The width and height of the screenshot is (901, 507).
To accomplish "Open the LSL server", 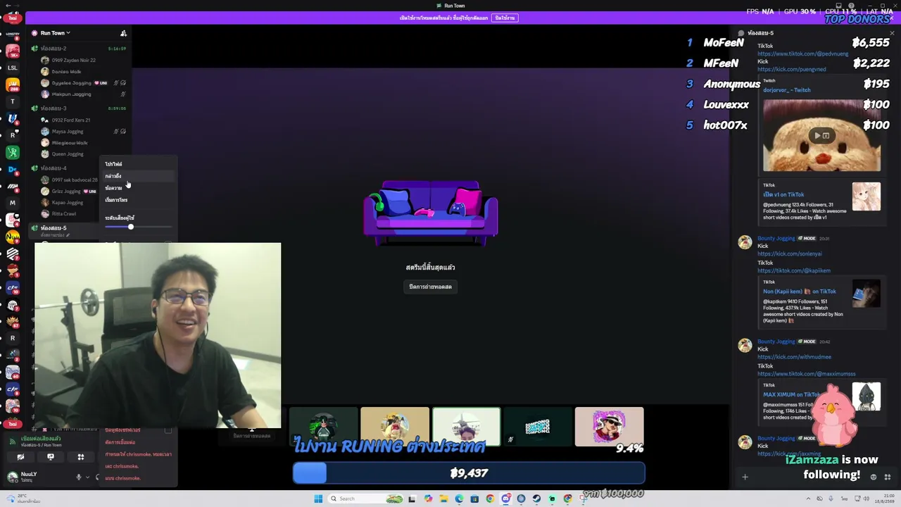I will coord(13,68).
